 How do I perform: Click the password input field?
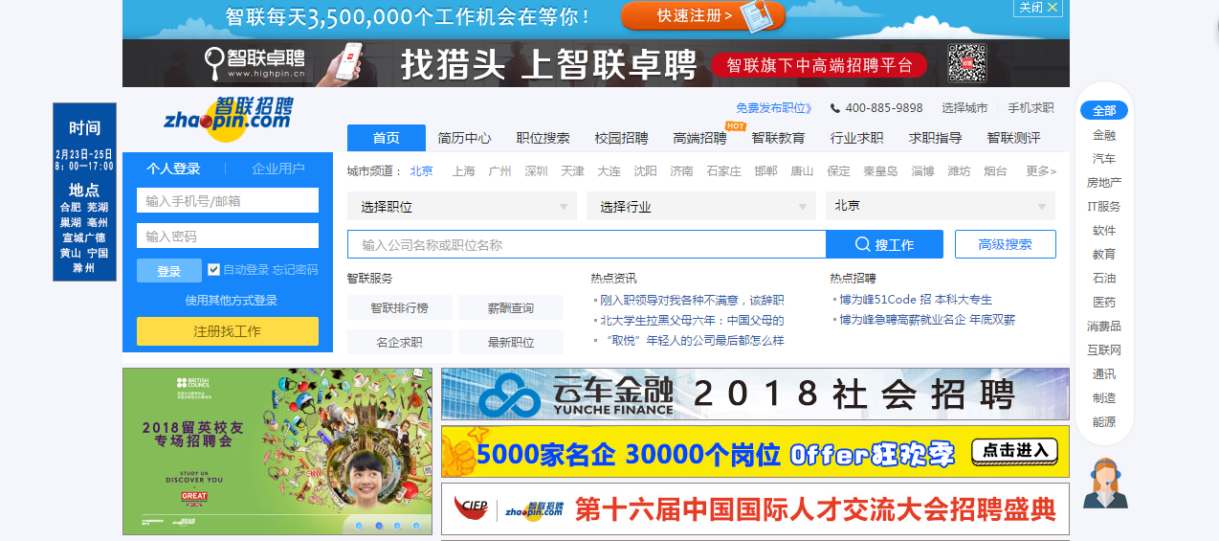(x=228, y=236)
